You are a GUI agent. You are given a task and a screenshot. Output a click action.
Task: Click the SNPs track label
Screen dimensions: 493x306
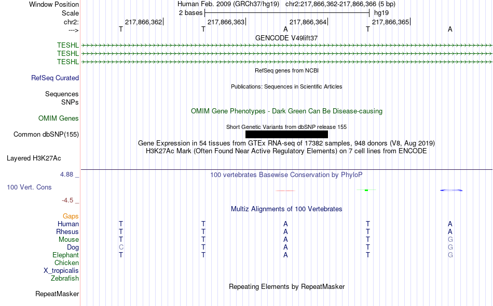tap(70, 102)
